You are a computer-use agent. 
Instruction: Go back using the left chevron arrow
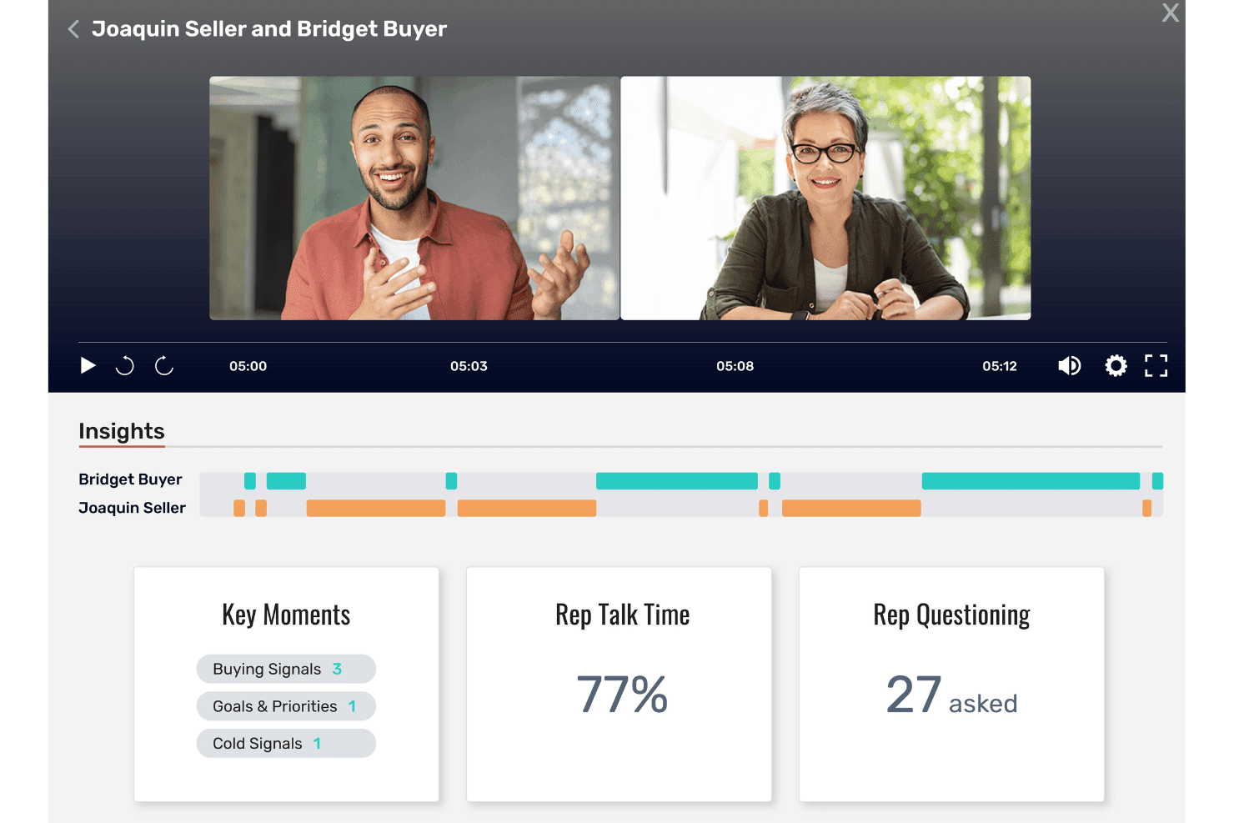(x=73, y=29)
